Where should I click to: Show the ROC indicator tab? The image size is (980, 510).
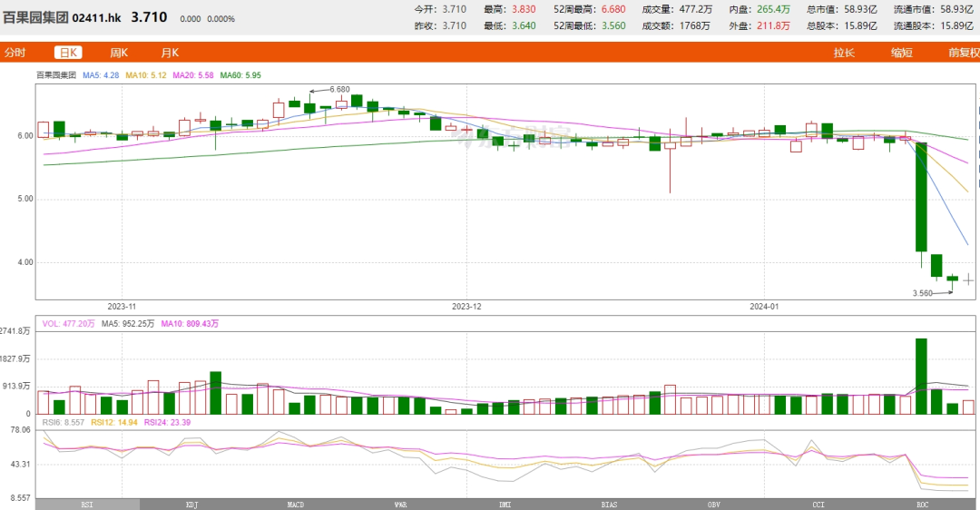(922, 504)
